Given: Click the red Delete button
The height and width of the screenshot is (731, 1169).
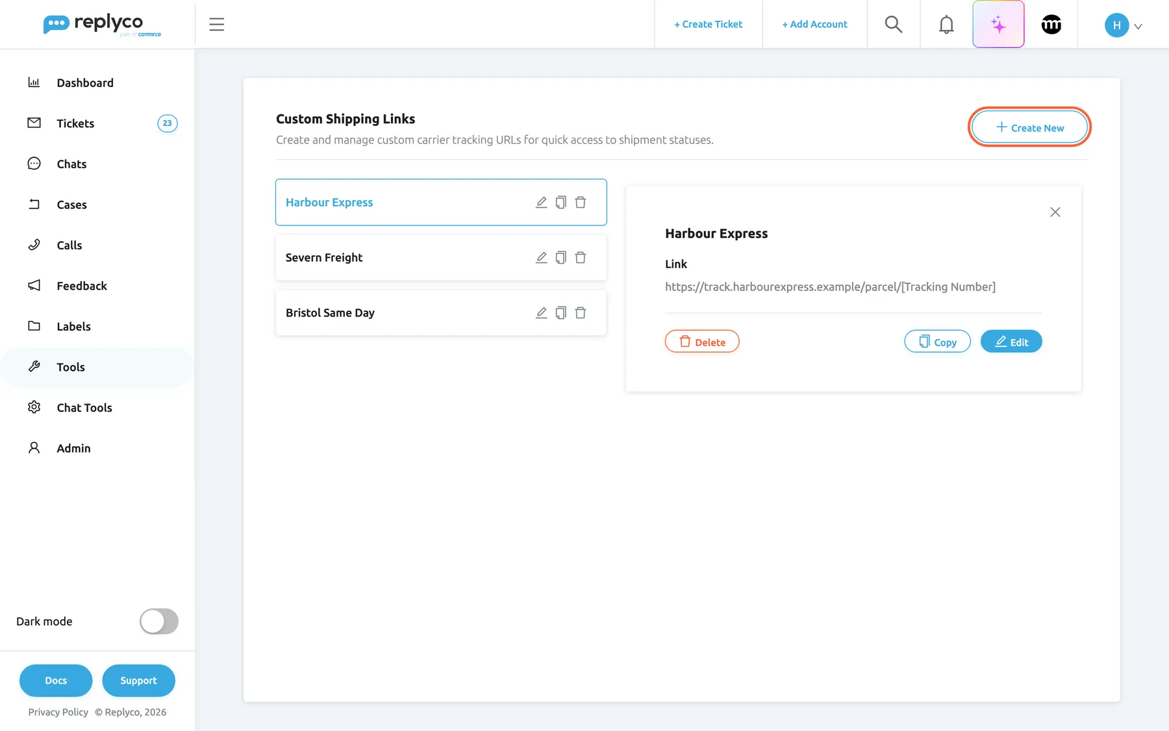Looking at the screenshot, I should click(702, 341).
